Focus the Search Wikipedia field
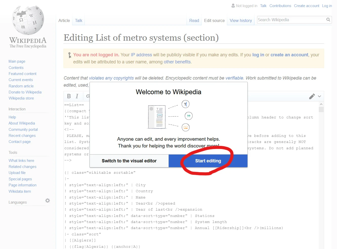This screenshot has height=249, width=337. click(291, 20)
